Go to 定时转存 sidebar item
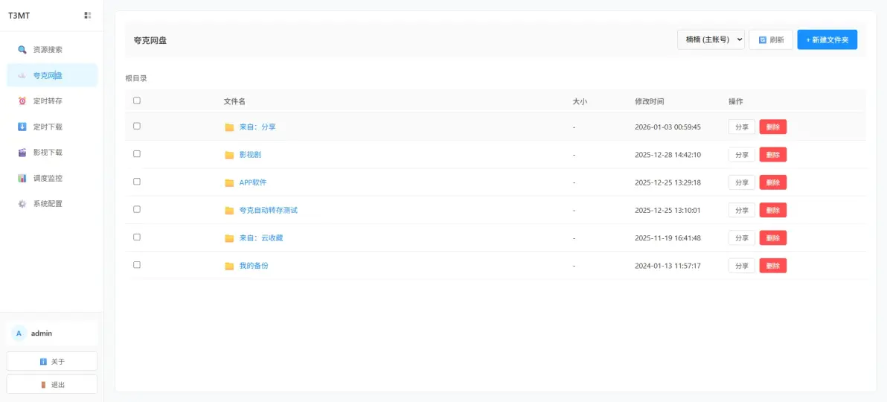 52,101
